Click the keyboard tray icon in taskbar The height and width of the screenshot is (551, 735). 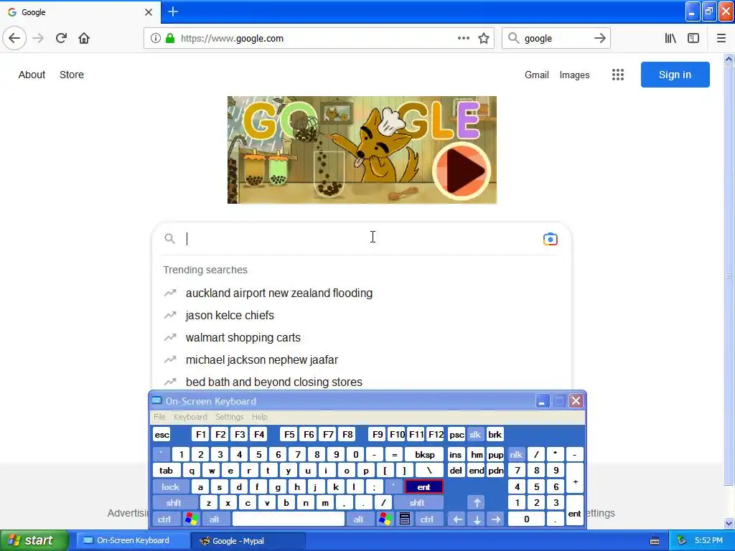tap(655, 541)
